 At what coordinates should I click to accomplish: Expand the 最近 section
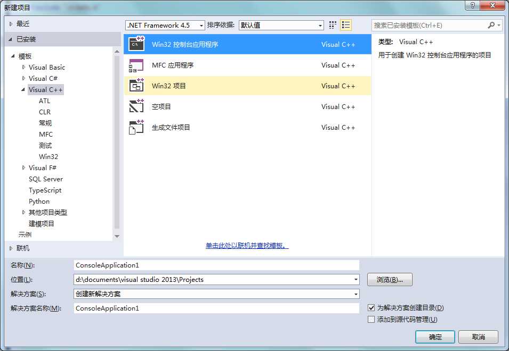[11, 24]
